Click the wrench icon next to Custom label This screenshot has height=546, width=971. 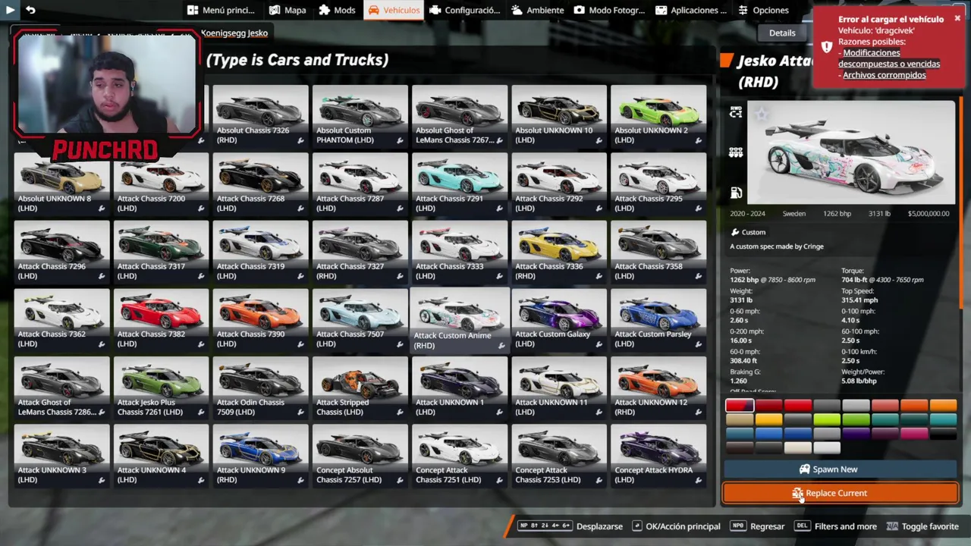[x=735, y=232]
